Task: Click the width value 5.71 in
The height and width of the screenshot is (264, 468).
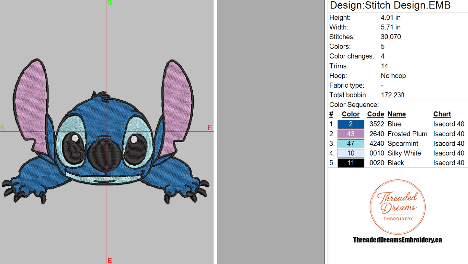Action: (x=391, y=27)
